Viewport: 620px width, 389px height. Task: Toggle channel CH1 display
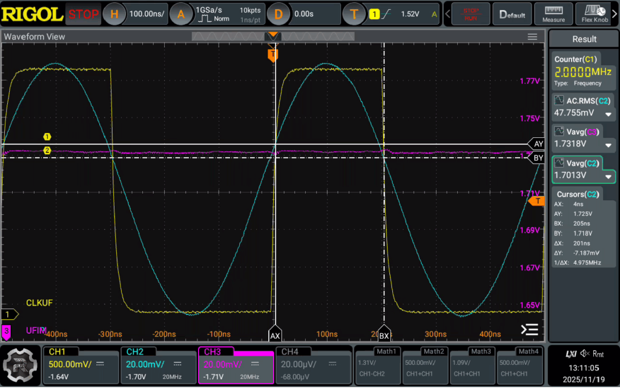point(81,365)
